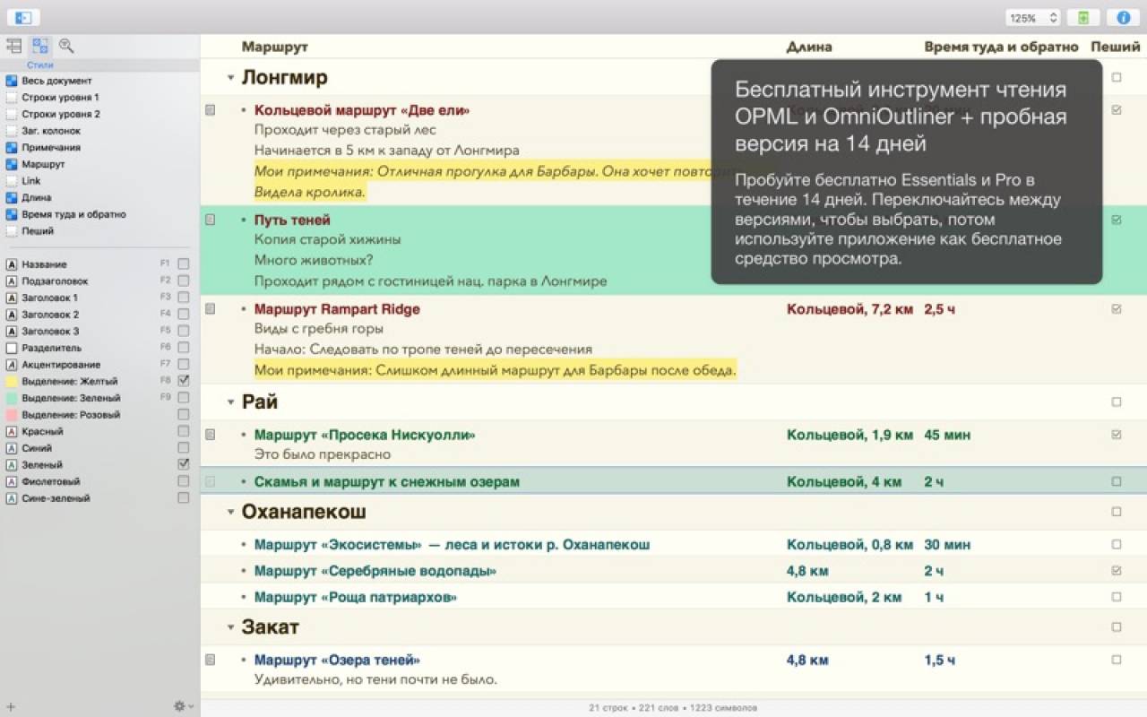Open the info inspector button
The width and height of the screenshot is (1147, 717).
pyautogui.click(x=1123, y=17)
